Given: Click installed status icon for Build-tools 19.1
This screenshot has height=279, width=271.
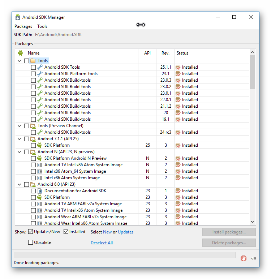Looking at the screenshot, I should (178, 119).
